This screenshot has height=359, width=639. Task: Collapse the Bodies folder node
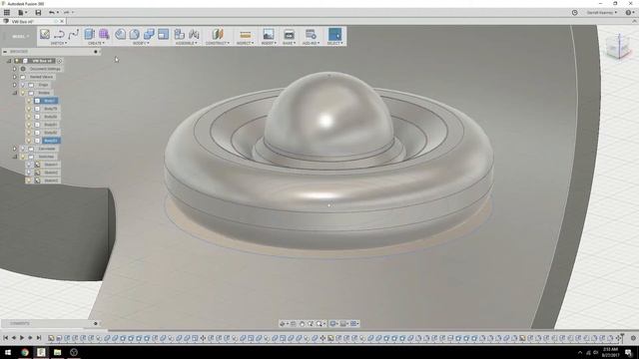(x=15, y=93)
